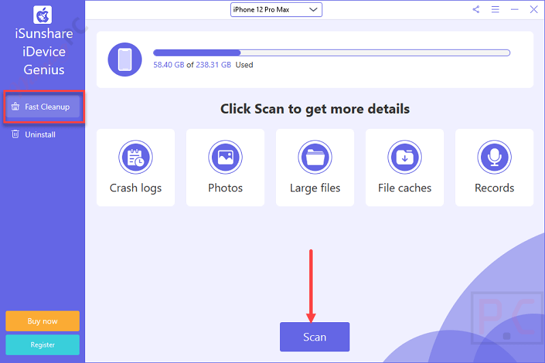Click the Uninstall trash can icon
This screenshot has height=363, width=545.
[15, 134]
